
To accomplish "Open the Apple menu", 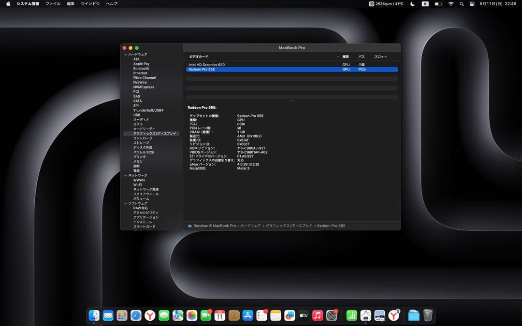I will point(8,4).
